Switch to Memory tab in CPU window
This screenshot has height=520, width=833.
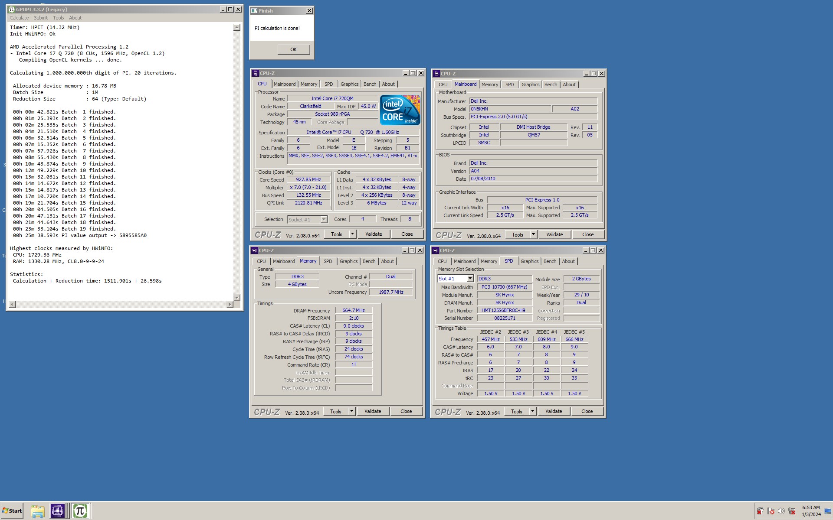(x=309, y=84)
